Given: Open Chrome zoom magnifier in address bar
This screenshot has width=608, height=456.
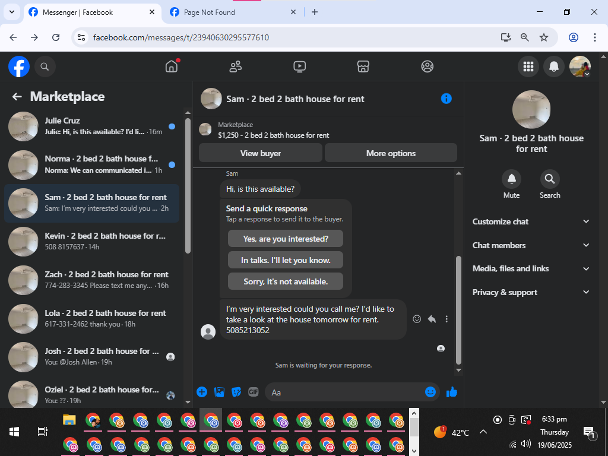Looking at the screenshot, I should click(x=524, y=37).
